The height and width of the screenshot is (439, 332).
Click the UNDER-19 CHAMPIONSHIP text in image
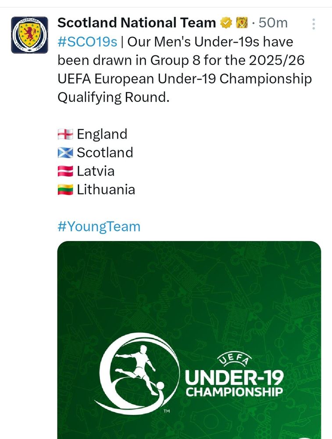click(x=234, y=383)
